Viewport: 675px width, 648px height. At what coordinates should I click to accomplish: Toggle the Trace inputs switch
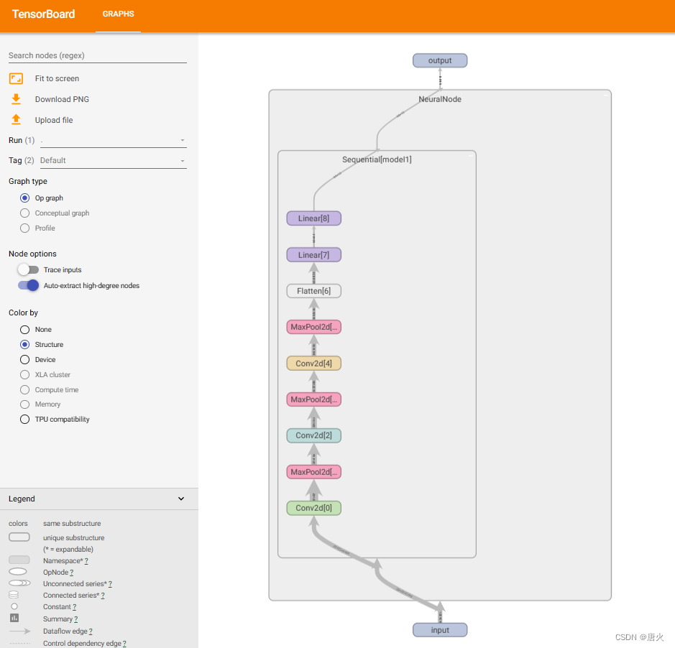click(x=29, y=270)
